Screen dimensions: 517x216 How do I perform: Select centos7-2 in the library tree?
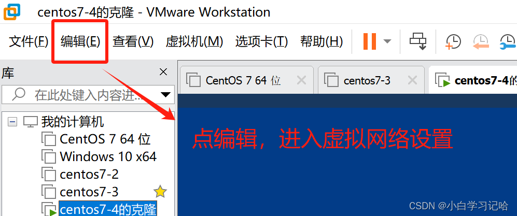tap(80, 174)
